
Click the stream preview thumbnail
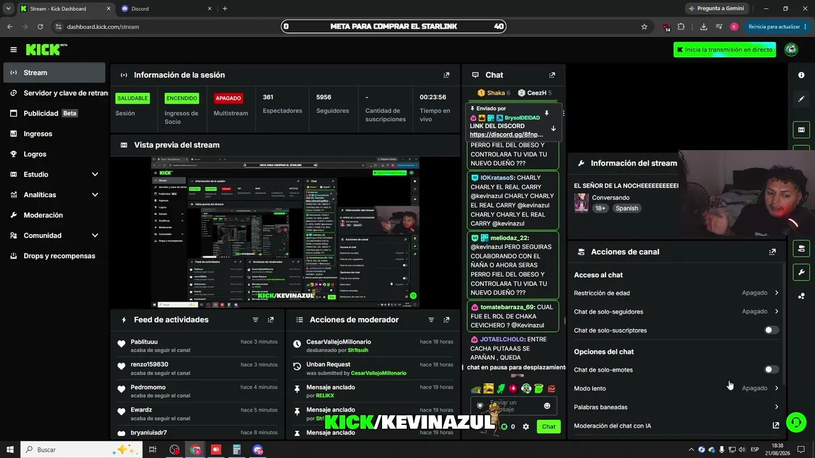pyautogui.click(x=285, y=232)
